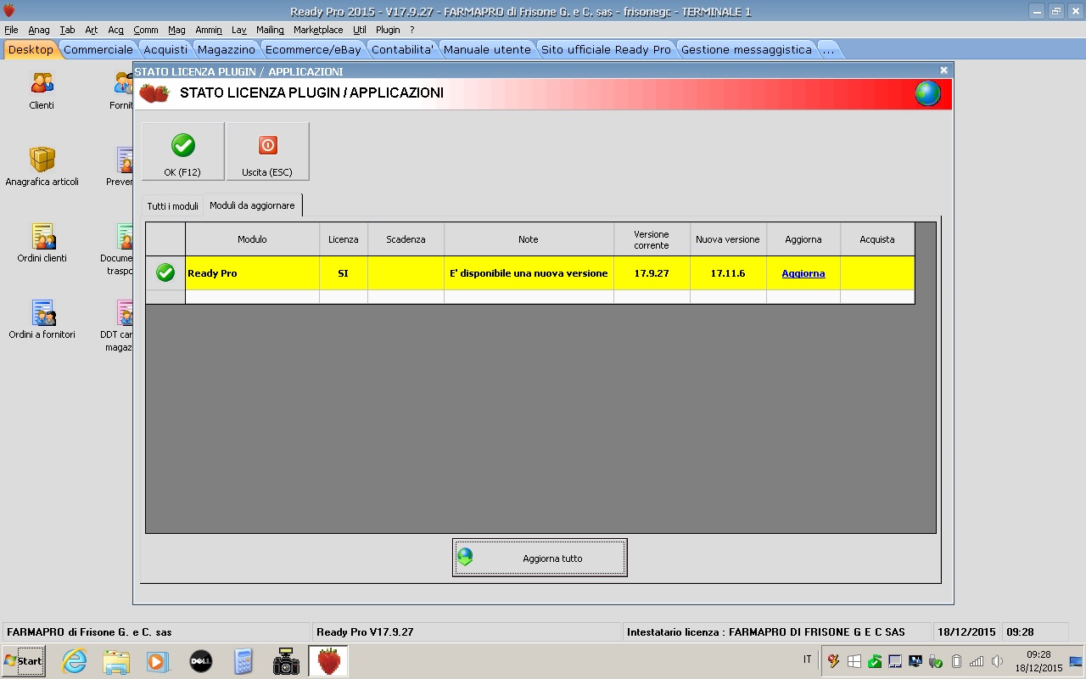The height and width of the screenshot is (679, 1086).
Task: Click the network signal bars tray icon
Action: point(977,661)
